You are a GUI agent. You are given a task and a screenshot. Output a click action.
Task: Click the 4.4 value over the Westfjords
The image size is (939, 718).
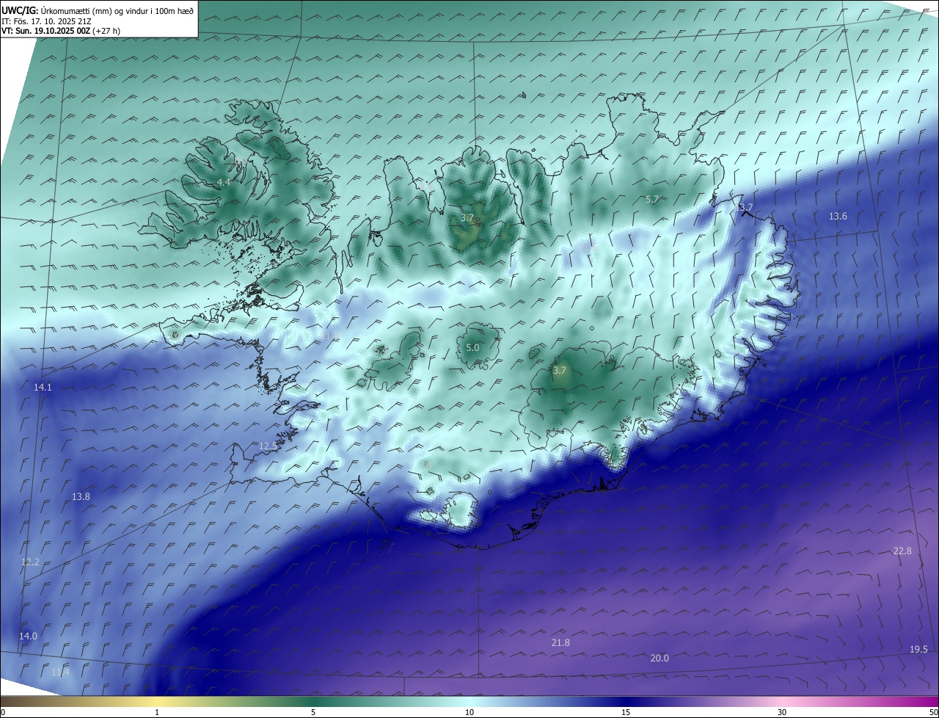(x=224, y=182)
